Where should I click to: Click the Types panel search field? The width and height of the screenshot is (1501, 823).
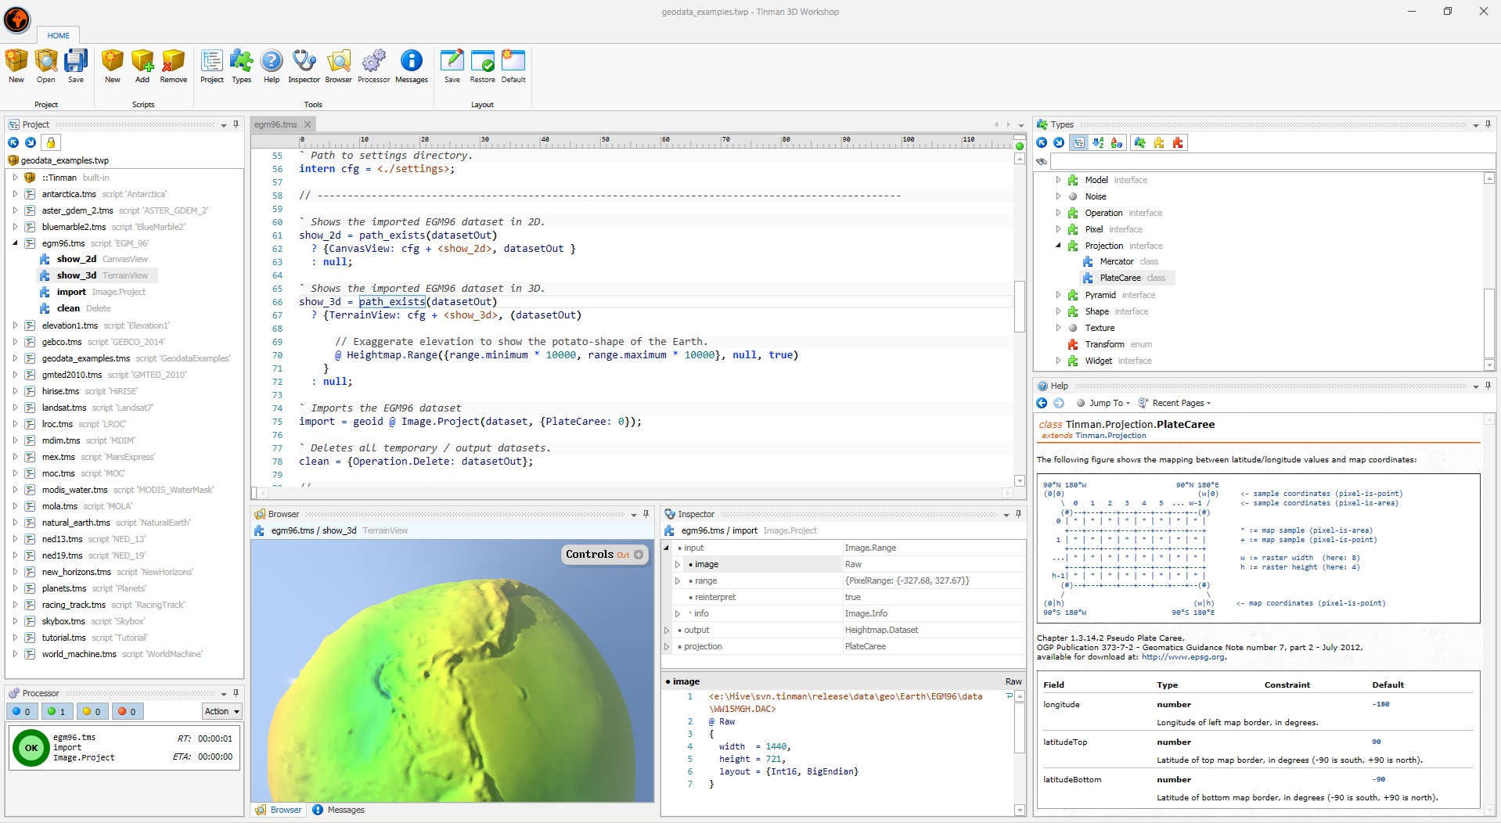pyautogui.click(x=1272, y=161)
